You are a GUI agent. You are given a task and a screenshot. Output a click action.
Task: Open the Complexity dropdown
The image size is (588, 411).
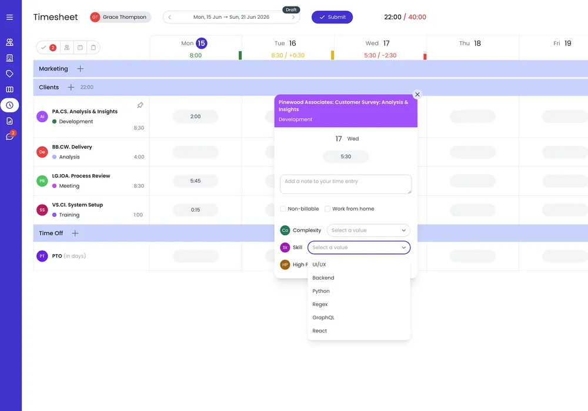pyautogui.click(x=368, y=230)
